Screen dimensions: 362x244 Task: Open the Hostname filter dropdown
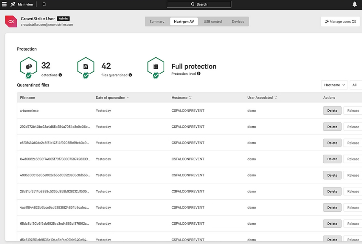pyautogui.click(x=334, y=85)
